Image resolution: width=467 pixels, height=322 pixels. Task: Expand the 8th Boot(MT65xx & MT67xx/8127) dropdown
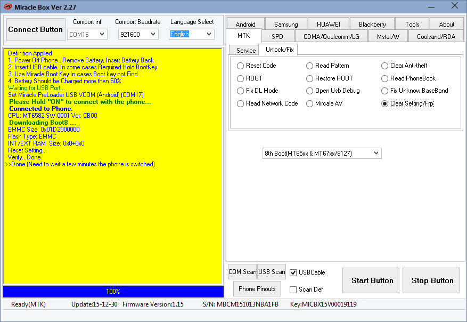(x=322, y=153)
